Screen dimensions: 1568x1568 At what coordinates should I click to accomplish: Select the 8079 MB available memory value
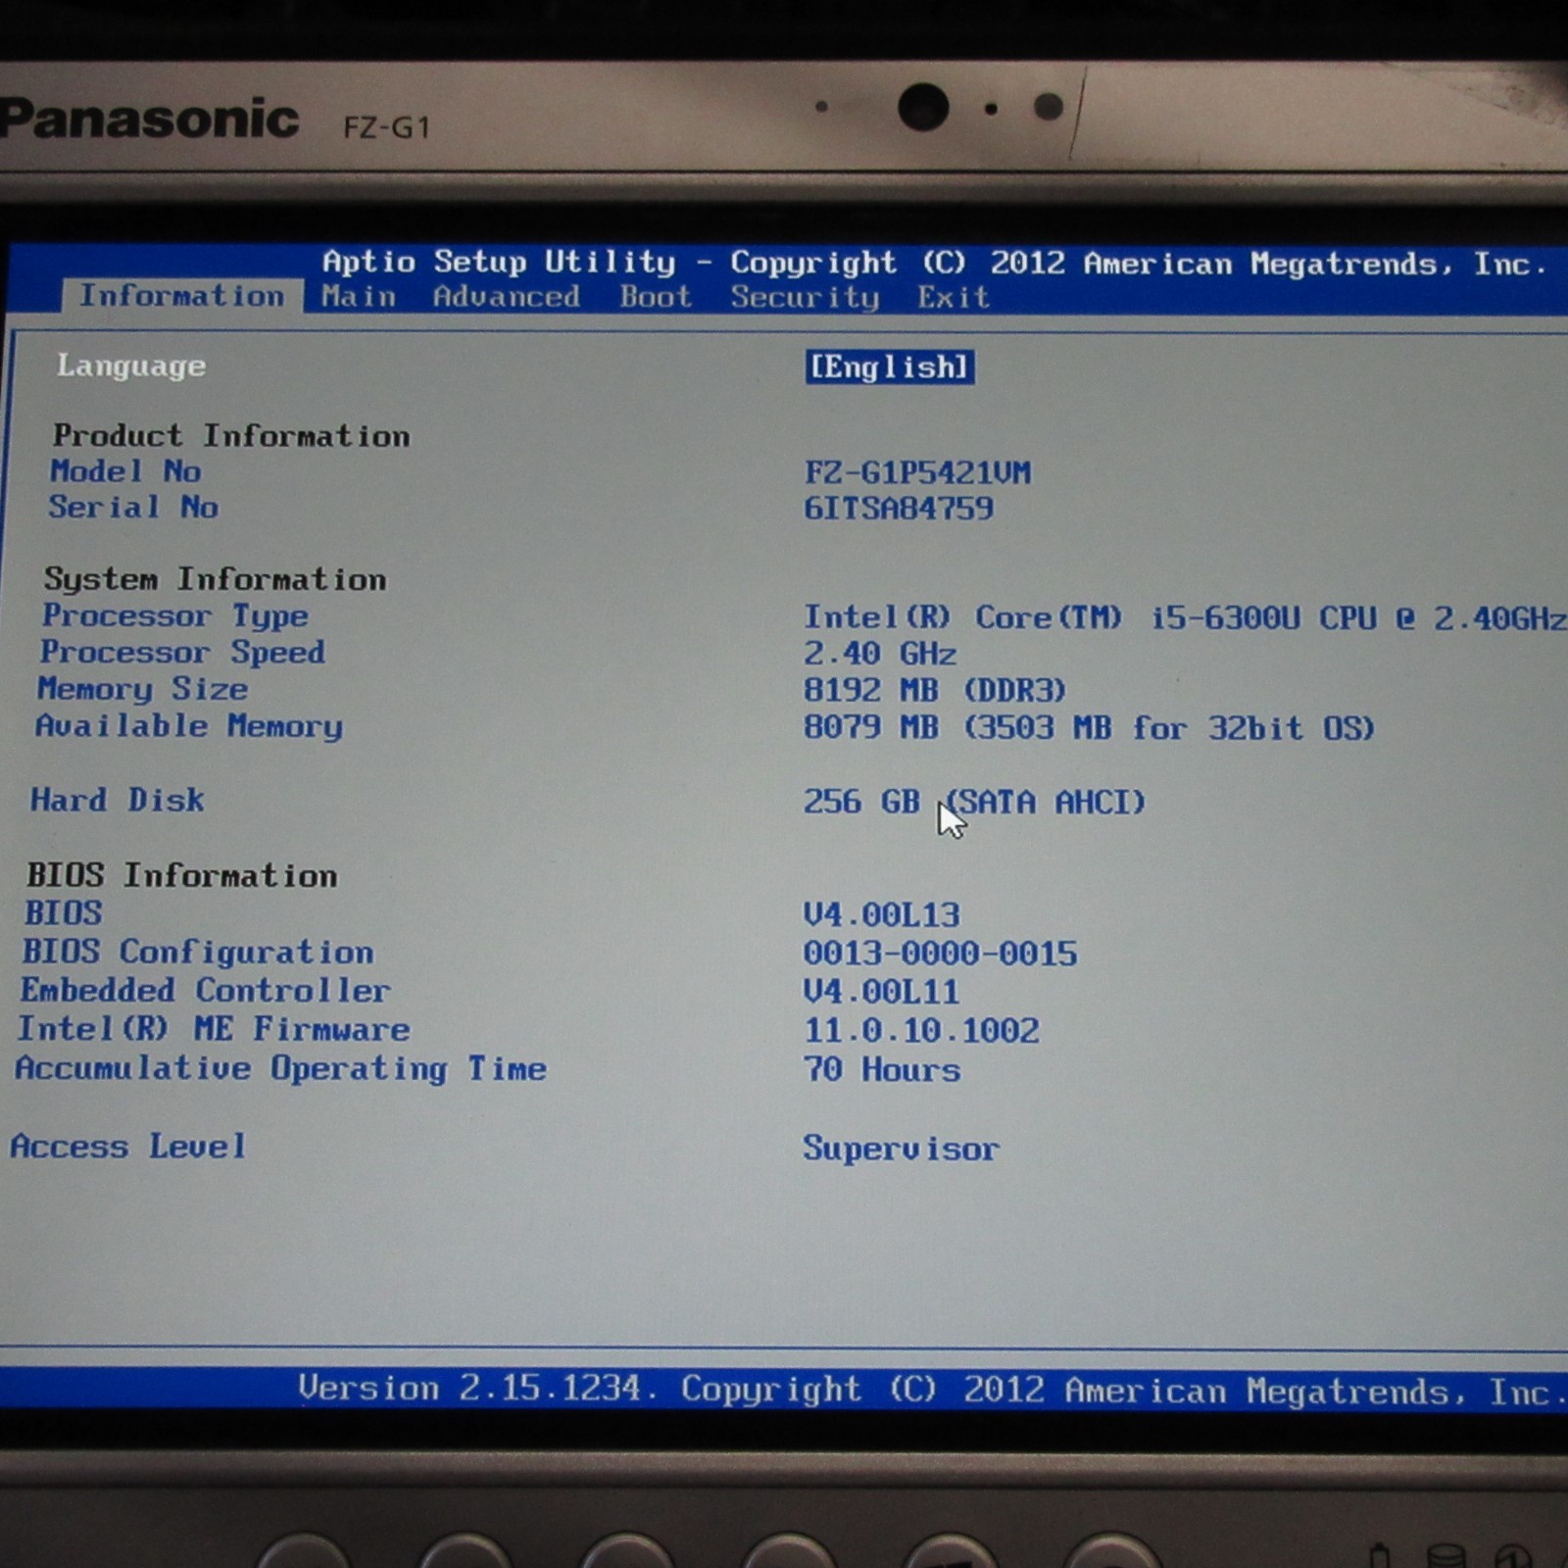(x=1090, y=728)
